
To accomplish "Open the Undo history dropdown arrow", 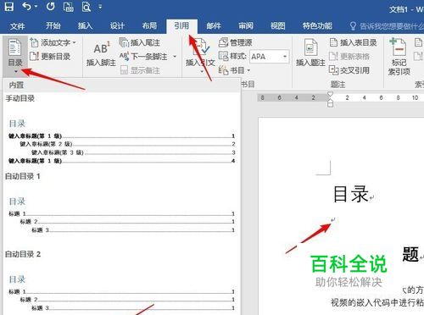I will click(36, 7).
